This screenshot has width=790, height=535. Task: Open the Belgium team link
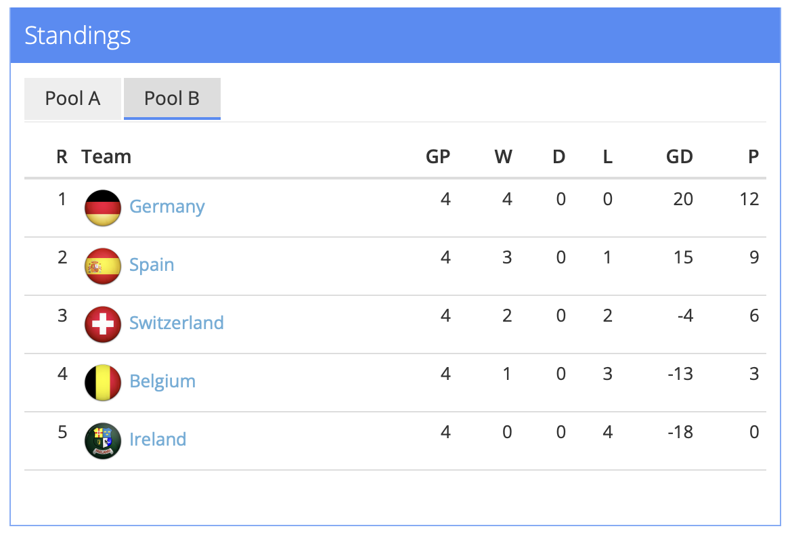162,381
